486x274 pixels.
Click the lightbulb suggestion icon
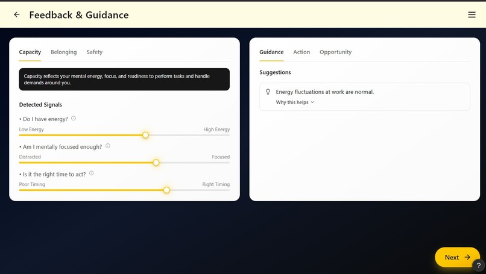(x=268, y=92)
